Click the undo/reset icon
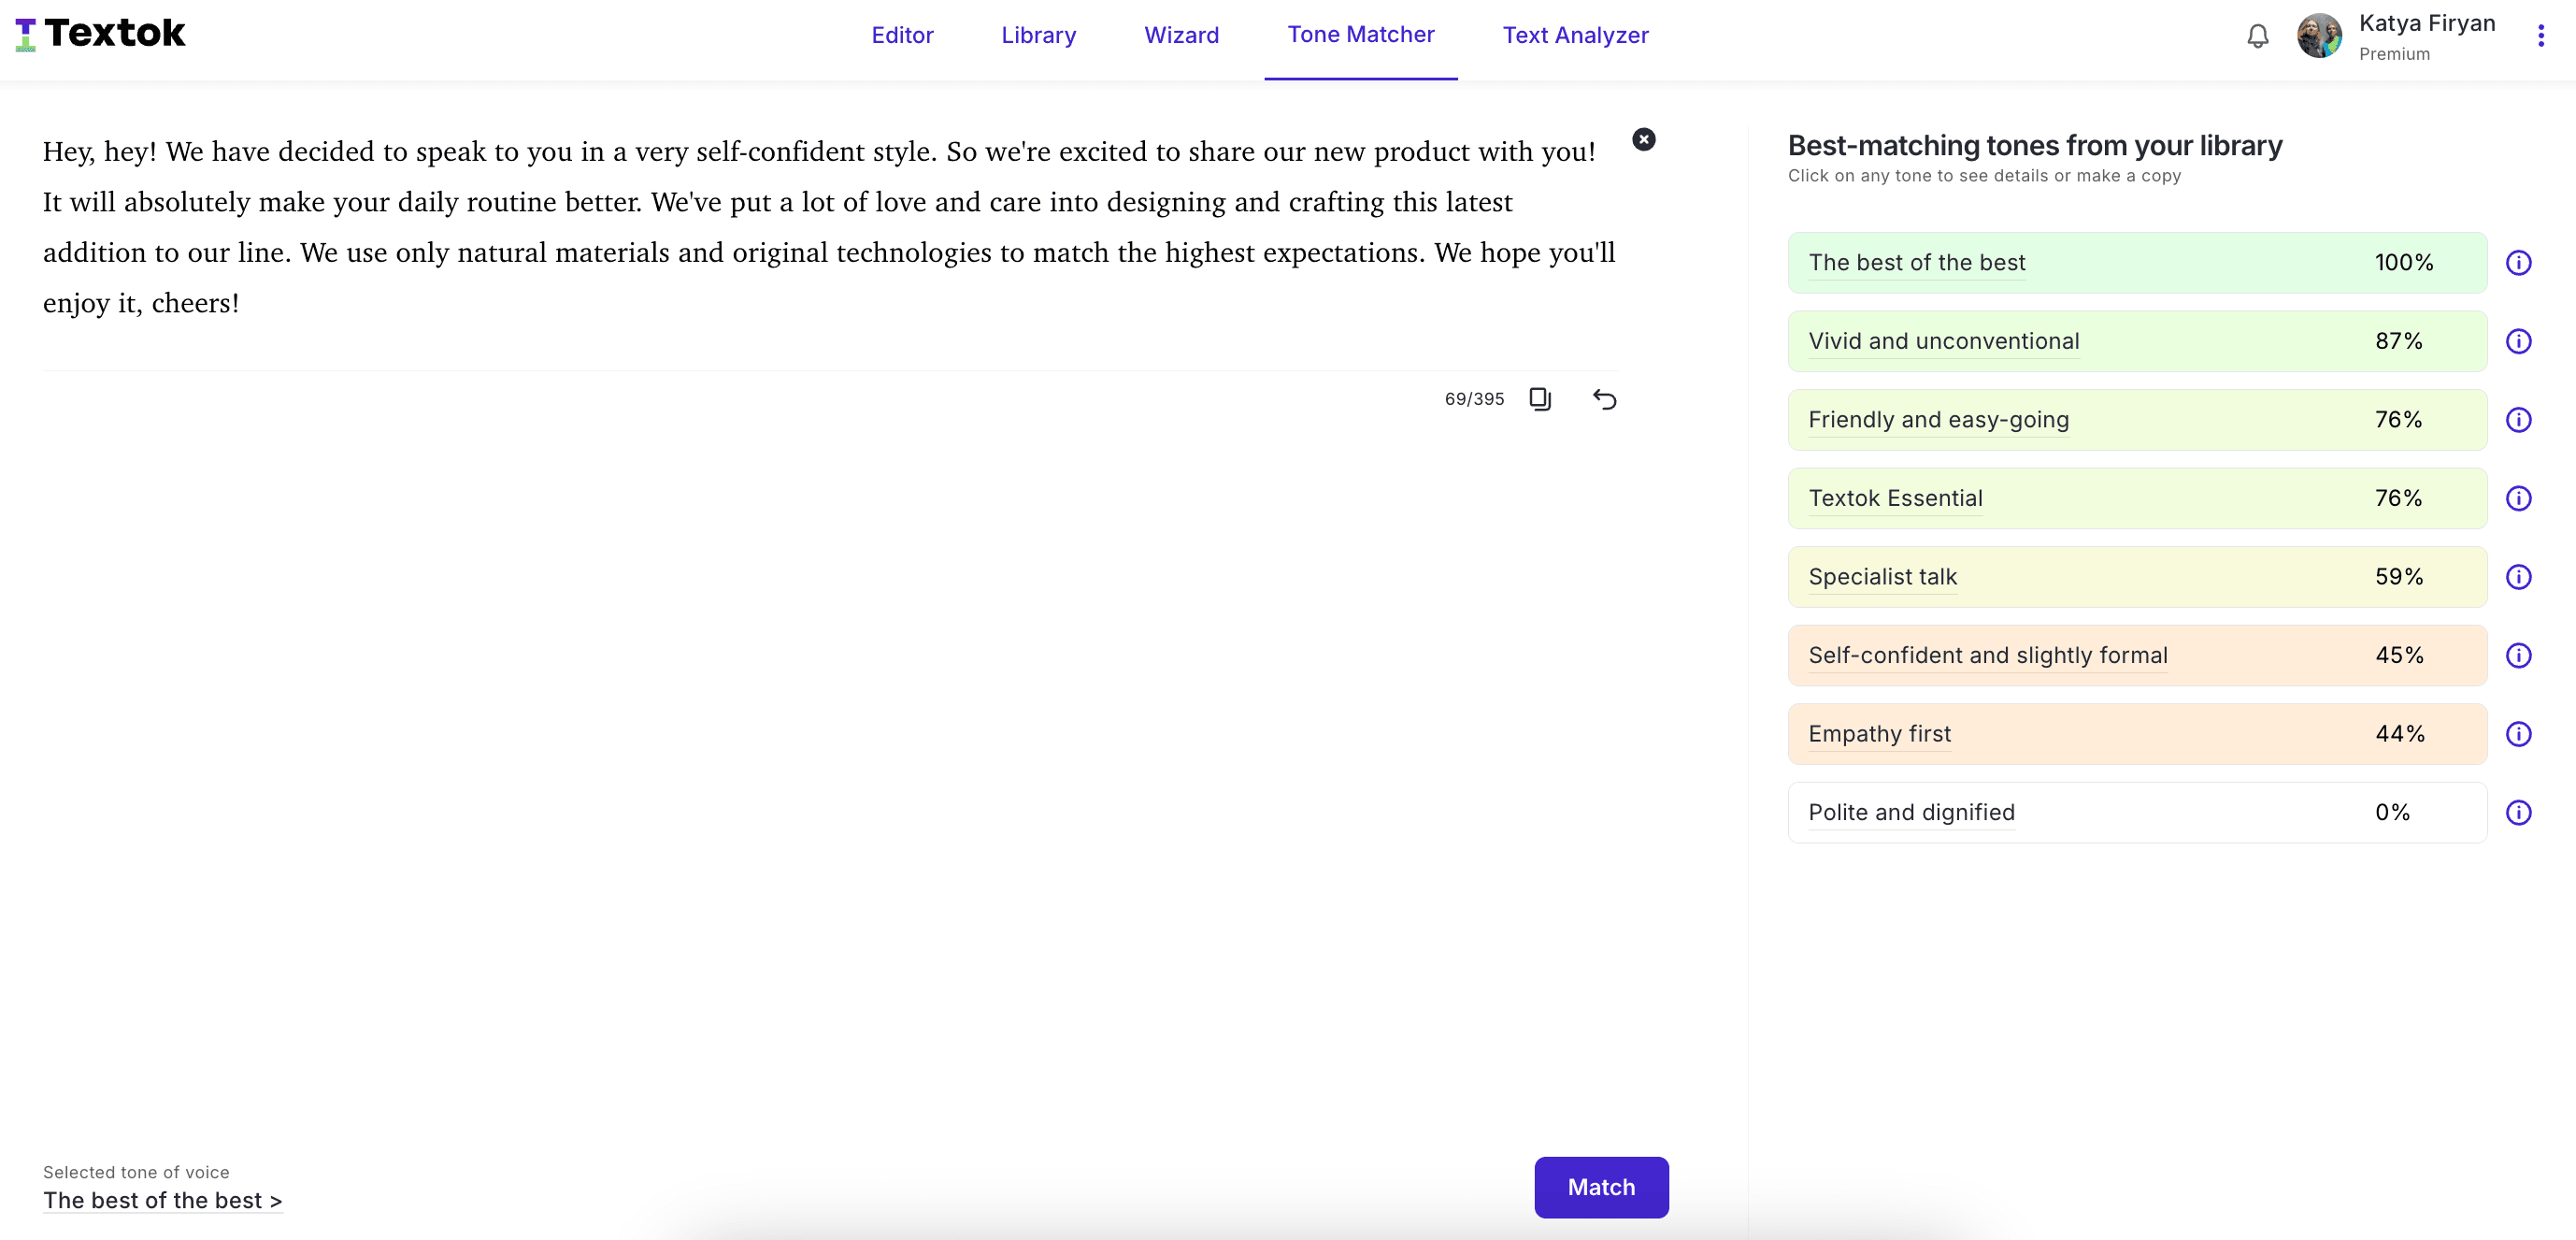This screenshot has height=1240, width=2576. pyautogui.click(x=1605, y=398)
